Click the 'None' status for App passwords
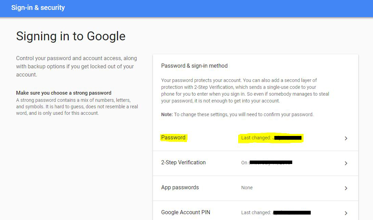The height and width of the screenshot is (220, 373). [x=247, y=188]
